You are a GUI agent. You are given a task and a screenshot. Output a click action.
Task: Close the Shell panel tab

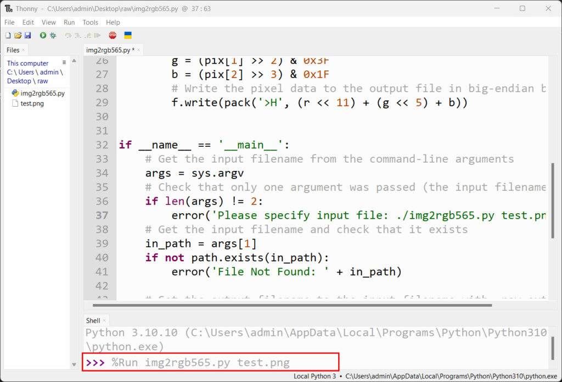tap(104, 320)
